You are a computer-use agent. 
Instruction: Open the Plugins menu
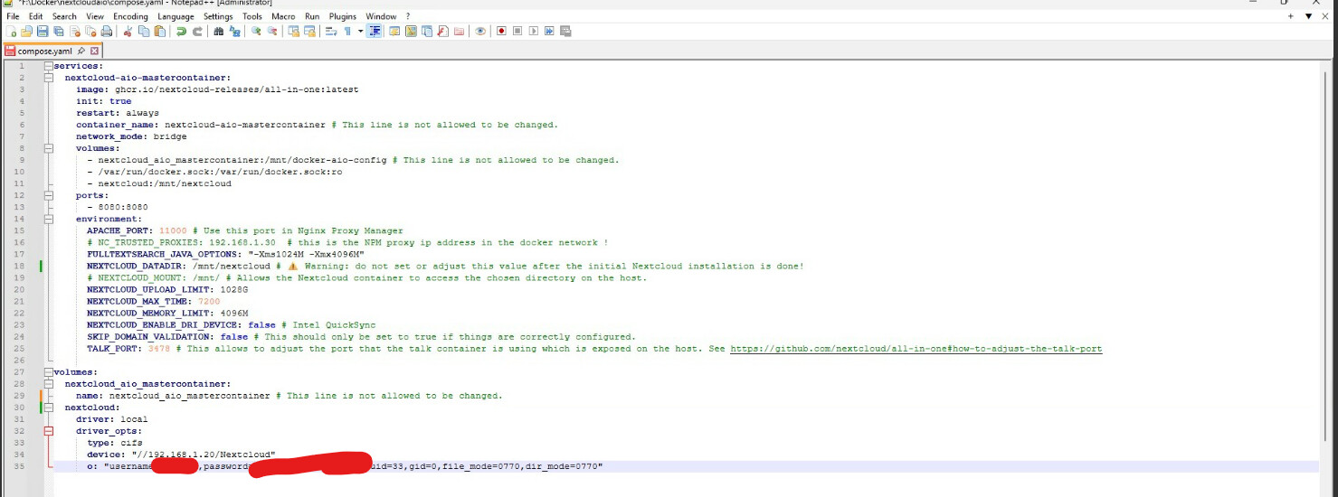pos(342,16)
